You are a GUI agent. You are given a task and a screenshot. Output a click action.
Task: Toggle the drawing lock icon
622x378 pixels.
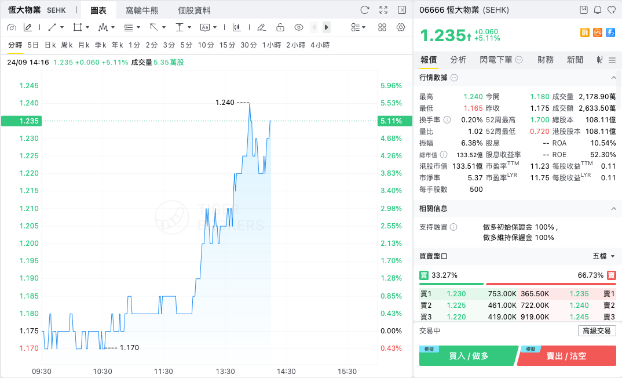280,27
